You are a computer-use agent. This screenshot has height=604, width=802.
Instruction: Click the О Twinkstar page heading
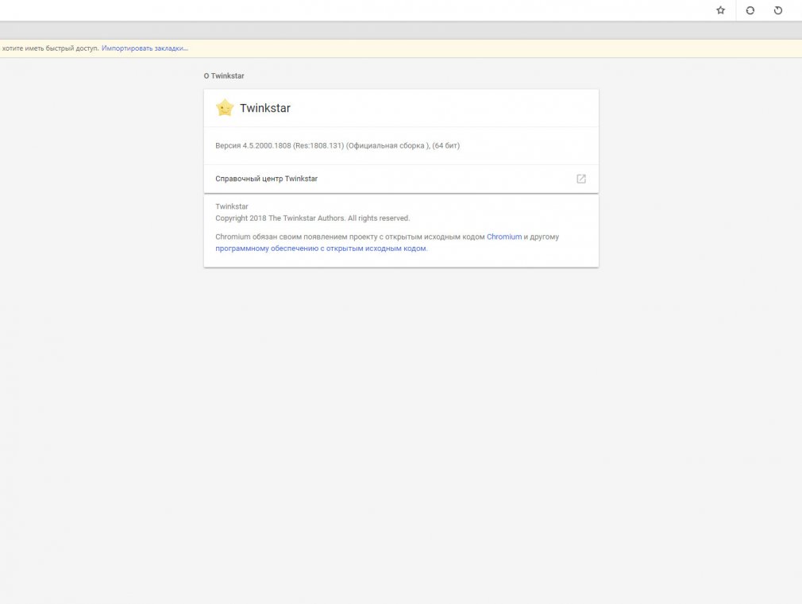pos(224,75)
